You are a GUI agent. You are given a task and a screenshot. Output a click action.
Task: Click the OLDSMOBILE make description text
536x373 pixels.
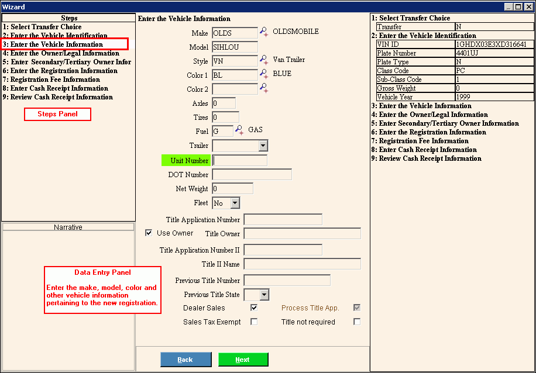pos(296,32)
